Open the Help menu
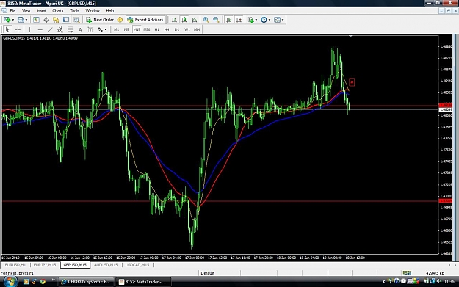This screenshot has width=459, height=287. pyautogui.click(x=109, y=11)
